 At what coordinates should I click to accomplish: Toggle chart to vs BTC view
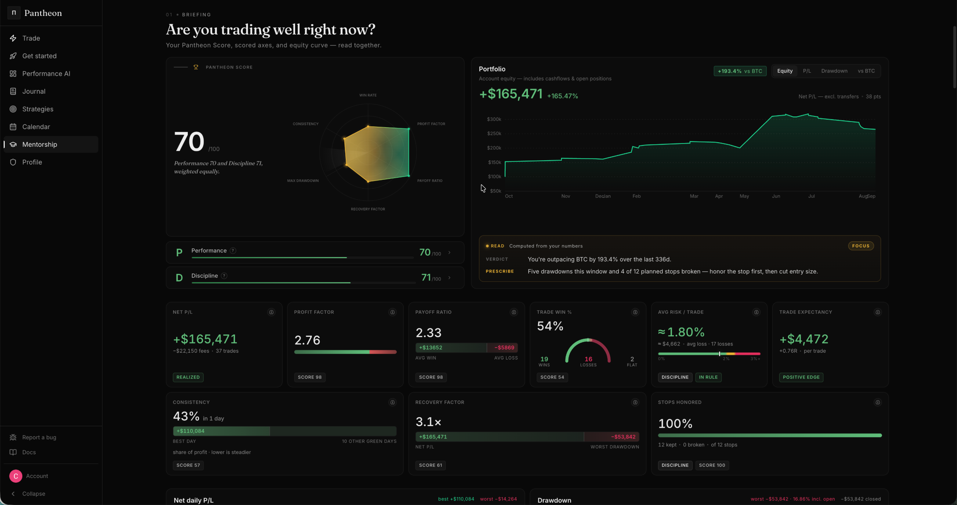(x=866, y=71)
